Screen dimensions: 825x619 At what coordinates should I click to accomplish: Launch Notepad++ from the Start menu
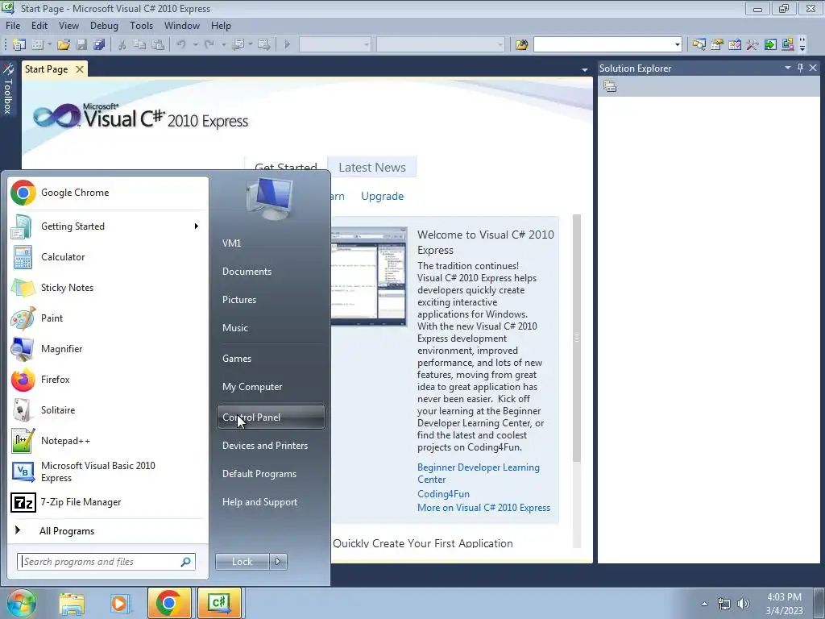click(108, 441)
